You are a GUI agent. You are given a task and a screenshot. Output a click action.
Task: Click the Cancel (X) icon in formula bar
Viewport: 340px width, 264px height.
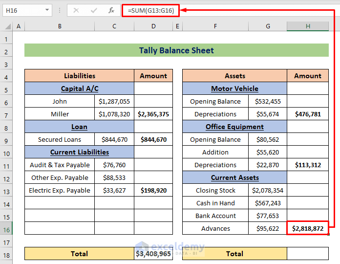click(x=76, y=10)
